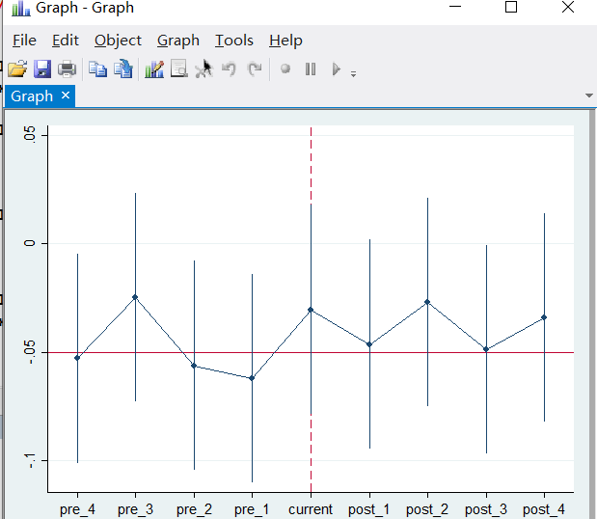Click the pre_4 axis label
This screenshot has height=519, width=597.
pos(77,509)
